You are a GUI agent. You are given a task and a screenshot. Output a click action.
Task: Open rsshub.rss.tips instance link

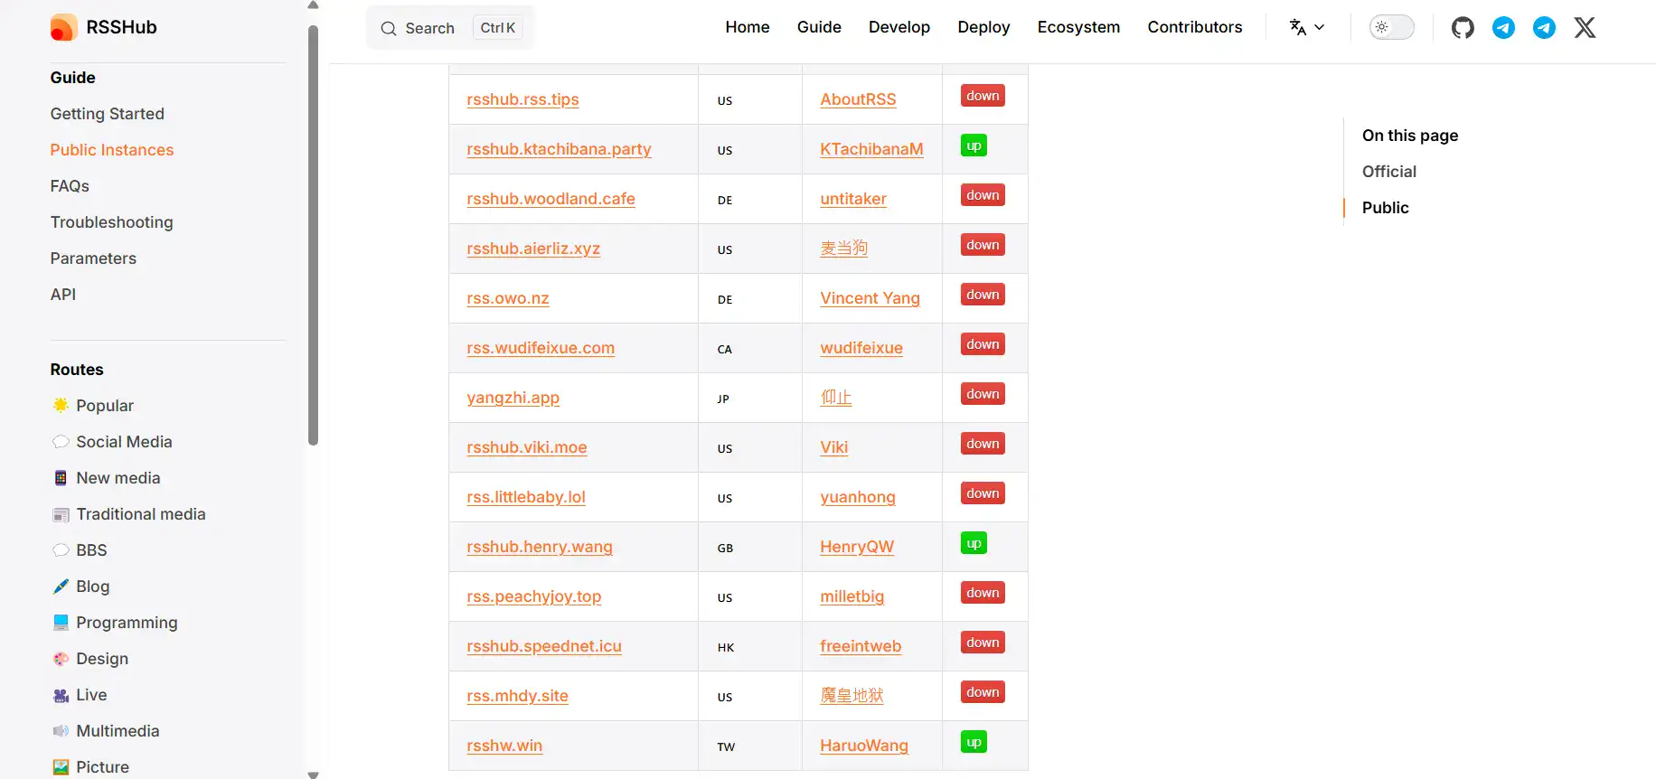click(522, 99)
